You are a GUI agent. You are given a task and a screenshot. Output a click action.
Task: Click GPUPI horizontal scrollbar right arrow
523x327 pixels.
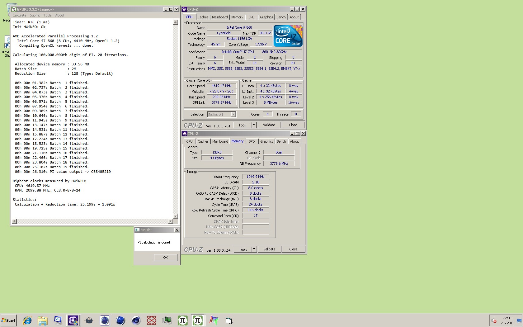[x=170, y=221]
